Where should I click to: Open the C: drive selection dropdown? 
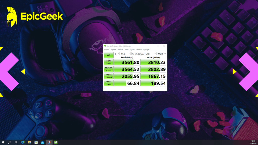point(144,54)
